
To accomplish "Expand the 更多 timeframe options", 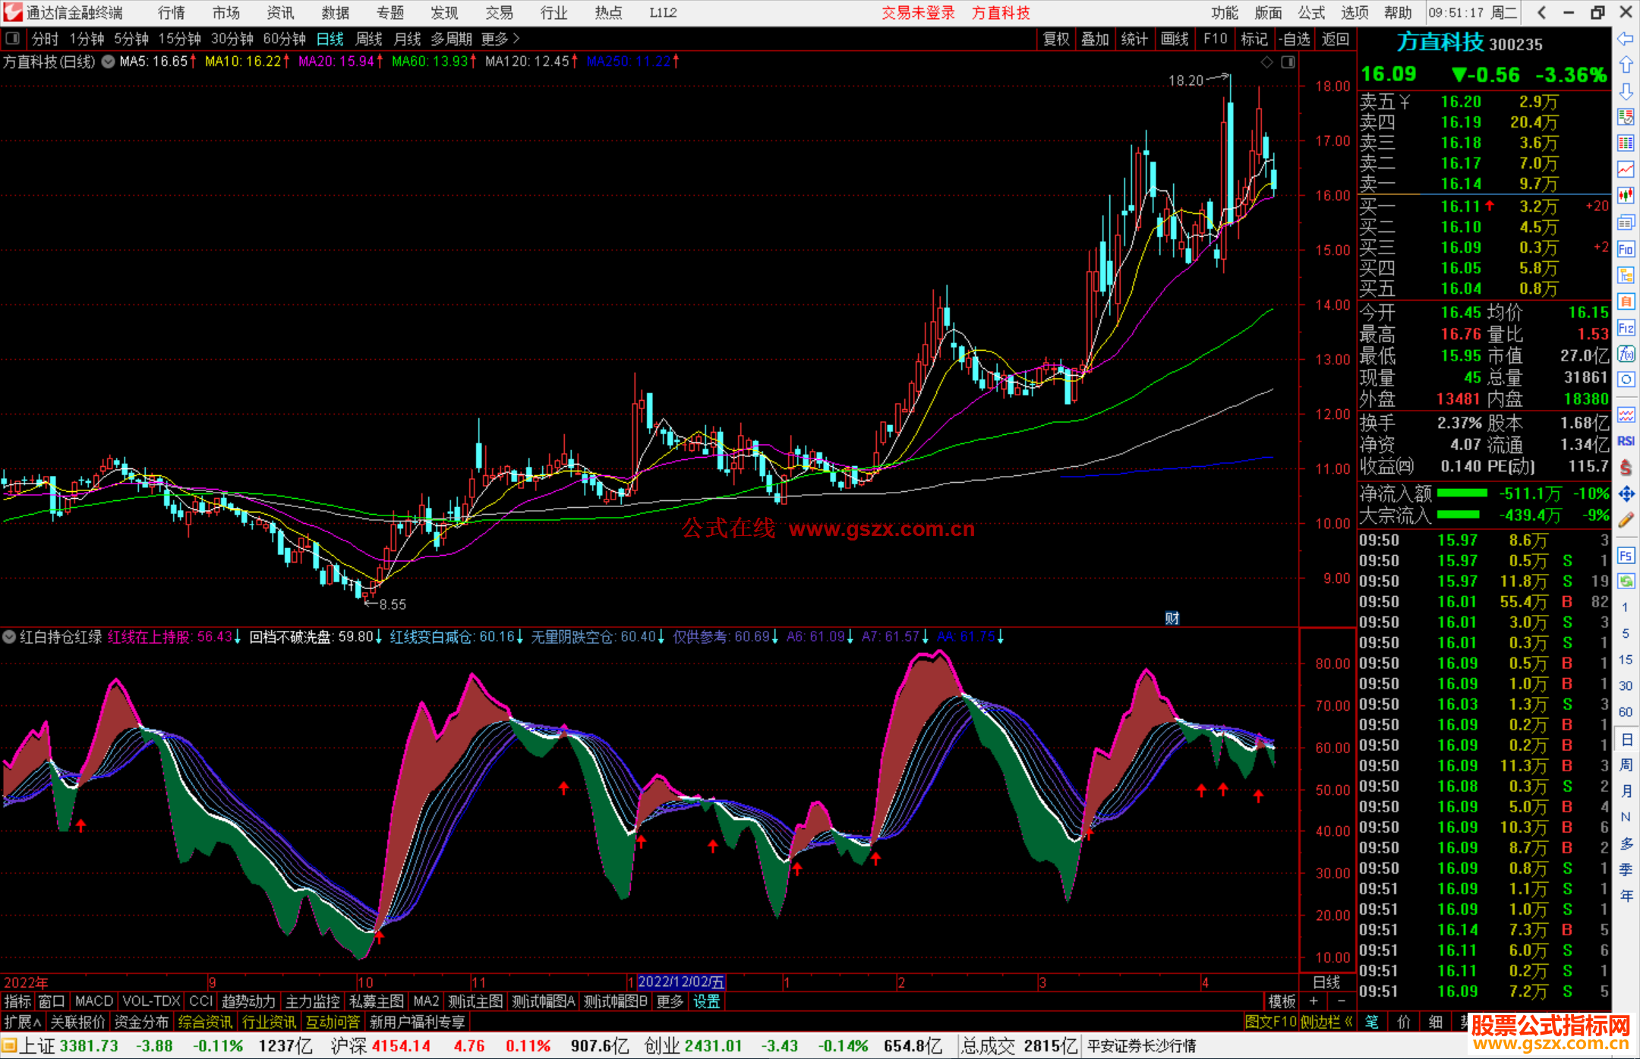I will (500, 39).
